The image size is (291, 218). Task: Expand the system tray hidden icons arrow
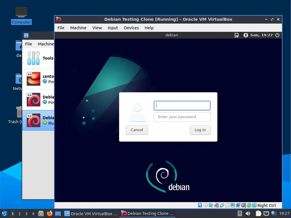tap(240, 213)
